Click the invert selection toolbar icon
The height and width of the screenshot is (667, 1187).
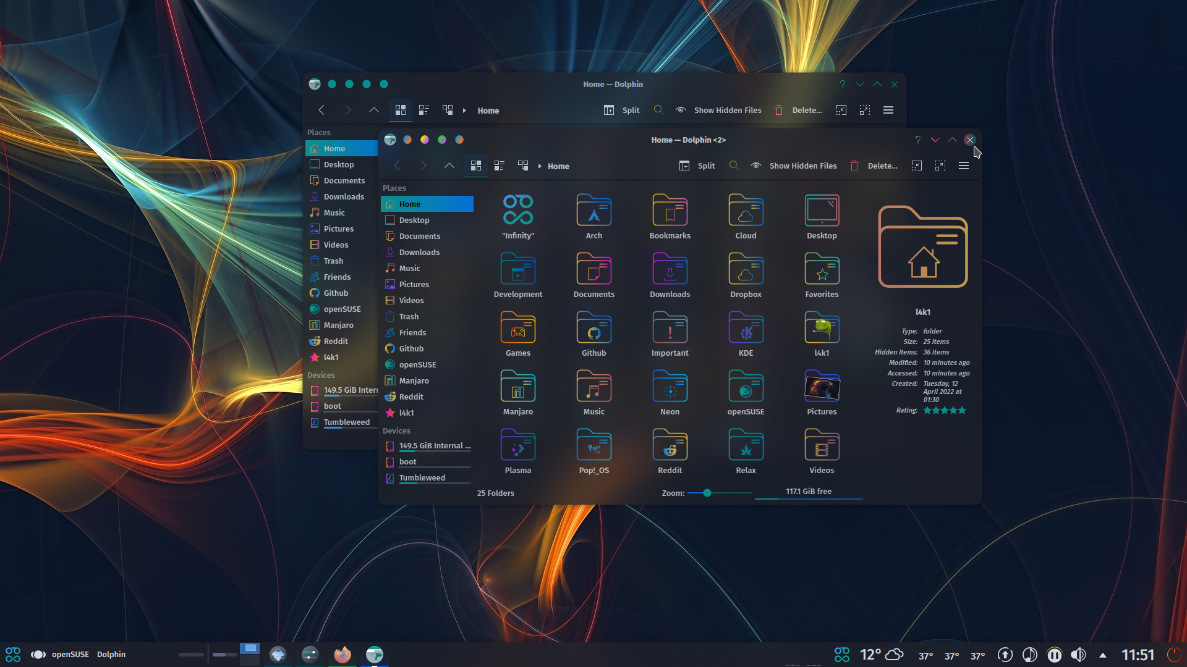940,165
